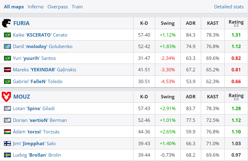Click the Israeli flag beside Spinx
The height and width of the screenshot is (161, 248).
(7, 109)
